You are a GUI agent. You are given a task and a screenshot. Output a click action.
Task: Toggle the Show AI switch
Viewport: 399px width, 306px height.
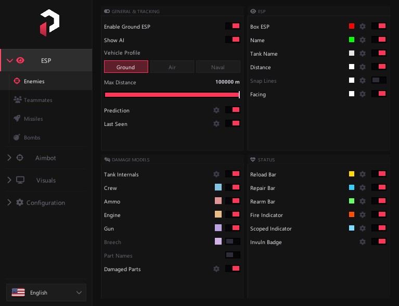click(x=233, y=40)
